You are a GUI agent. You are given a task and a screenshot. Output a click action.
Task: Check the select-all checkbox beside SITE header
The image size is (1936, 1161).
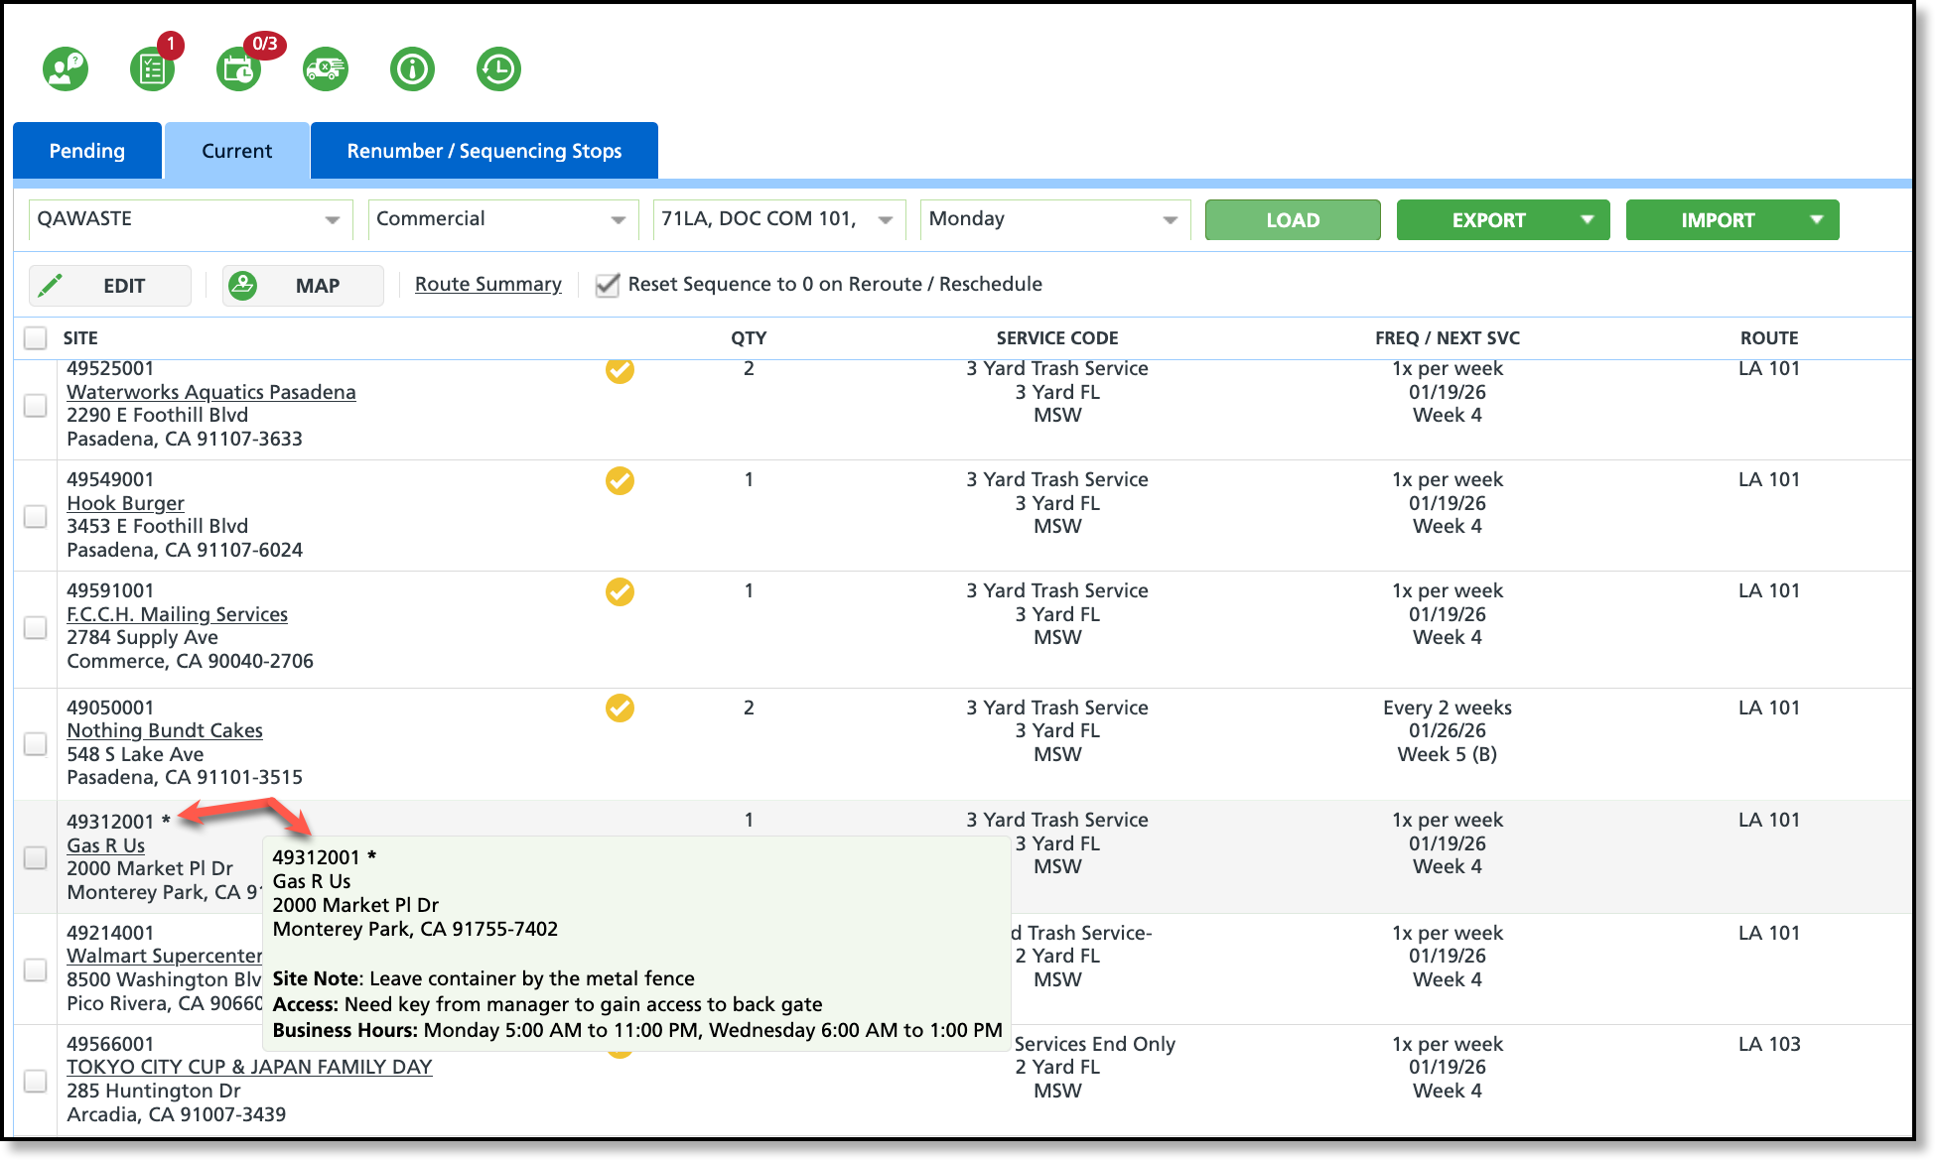(x=36, y=338)
